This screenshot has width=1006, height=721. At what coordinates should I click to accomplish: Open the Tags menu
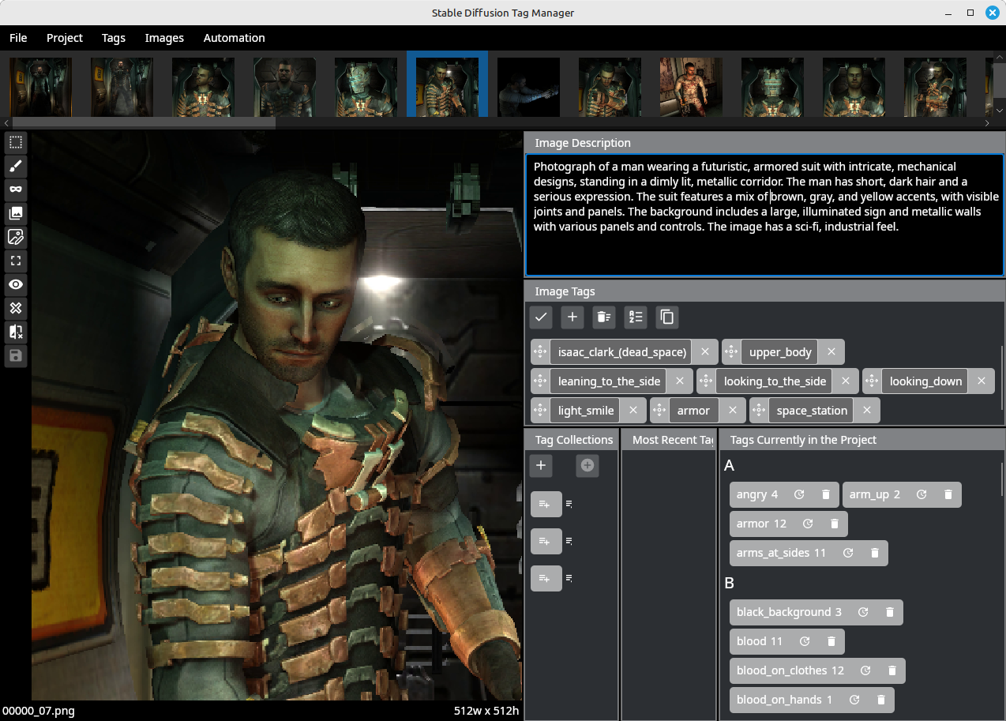(114, 38)
